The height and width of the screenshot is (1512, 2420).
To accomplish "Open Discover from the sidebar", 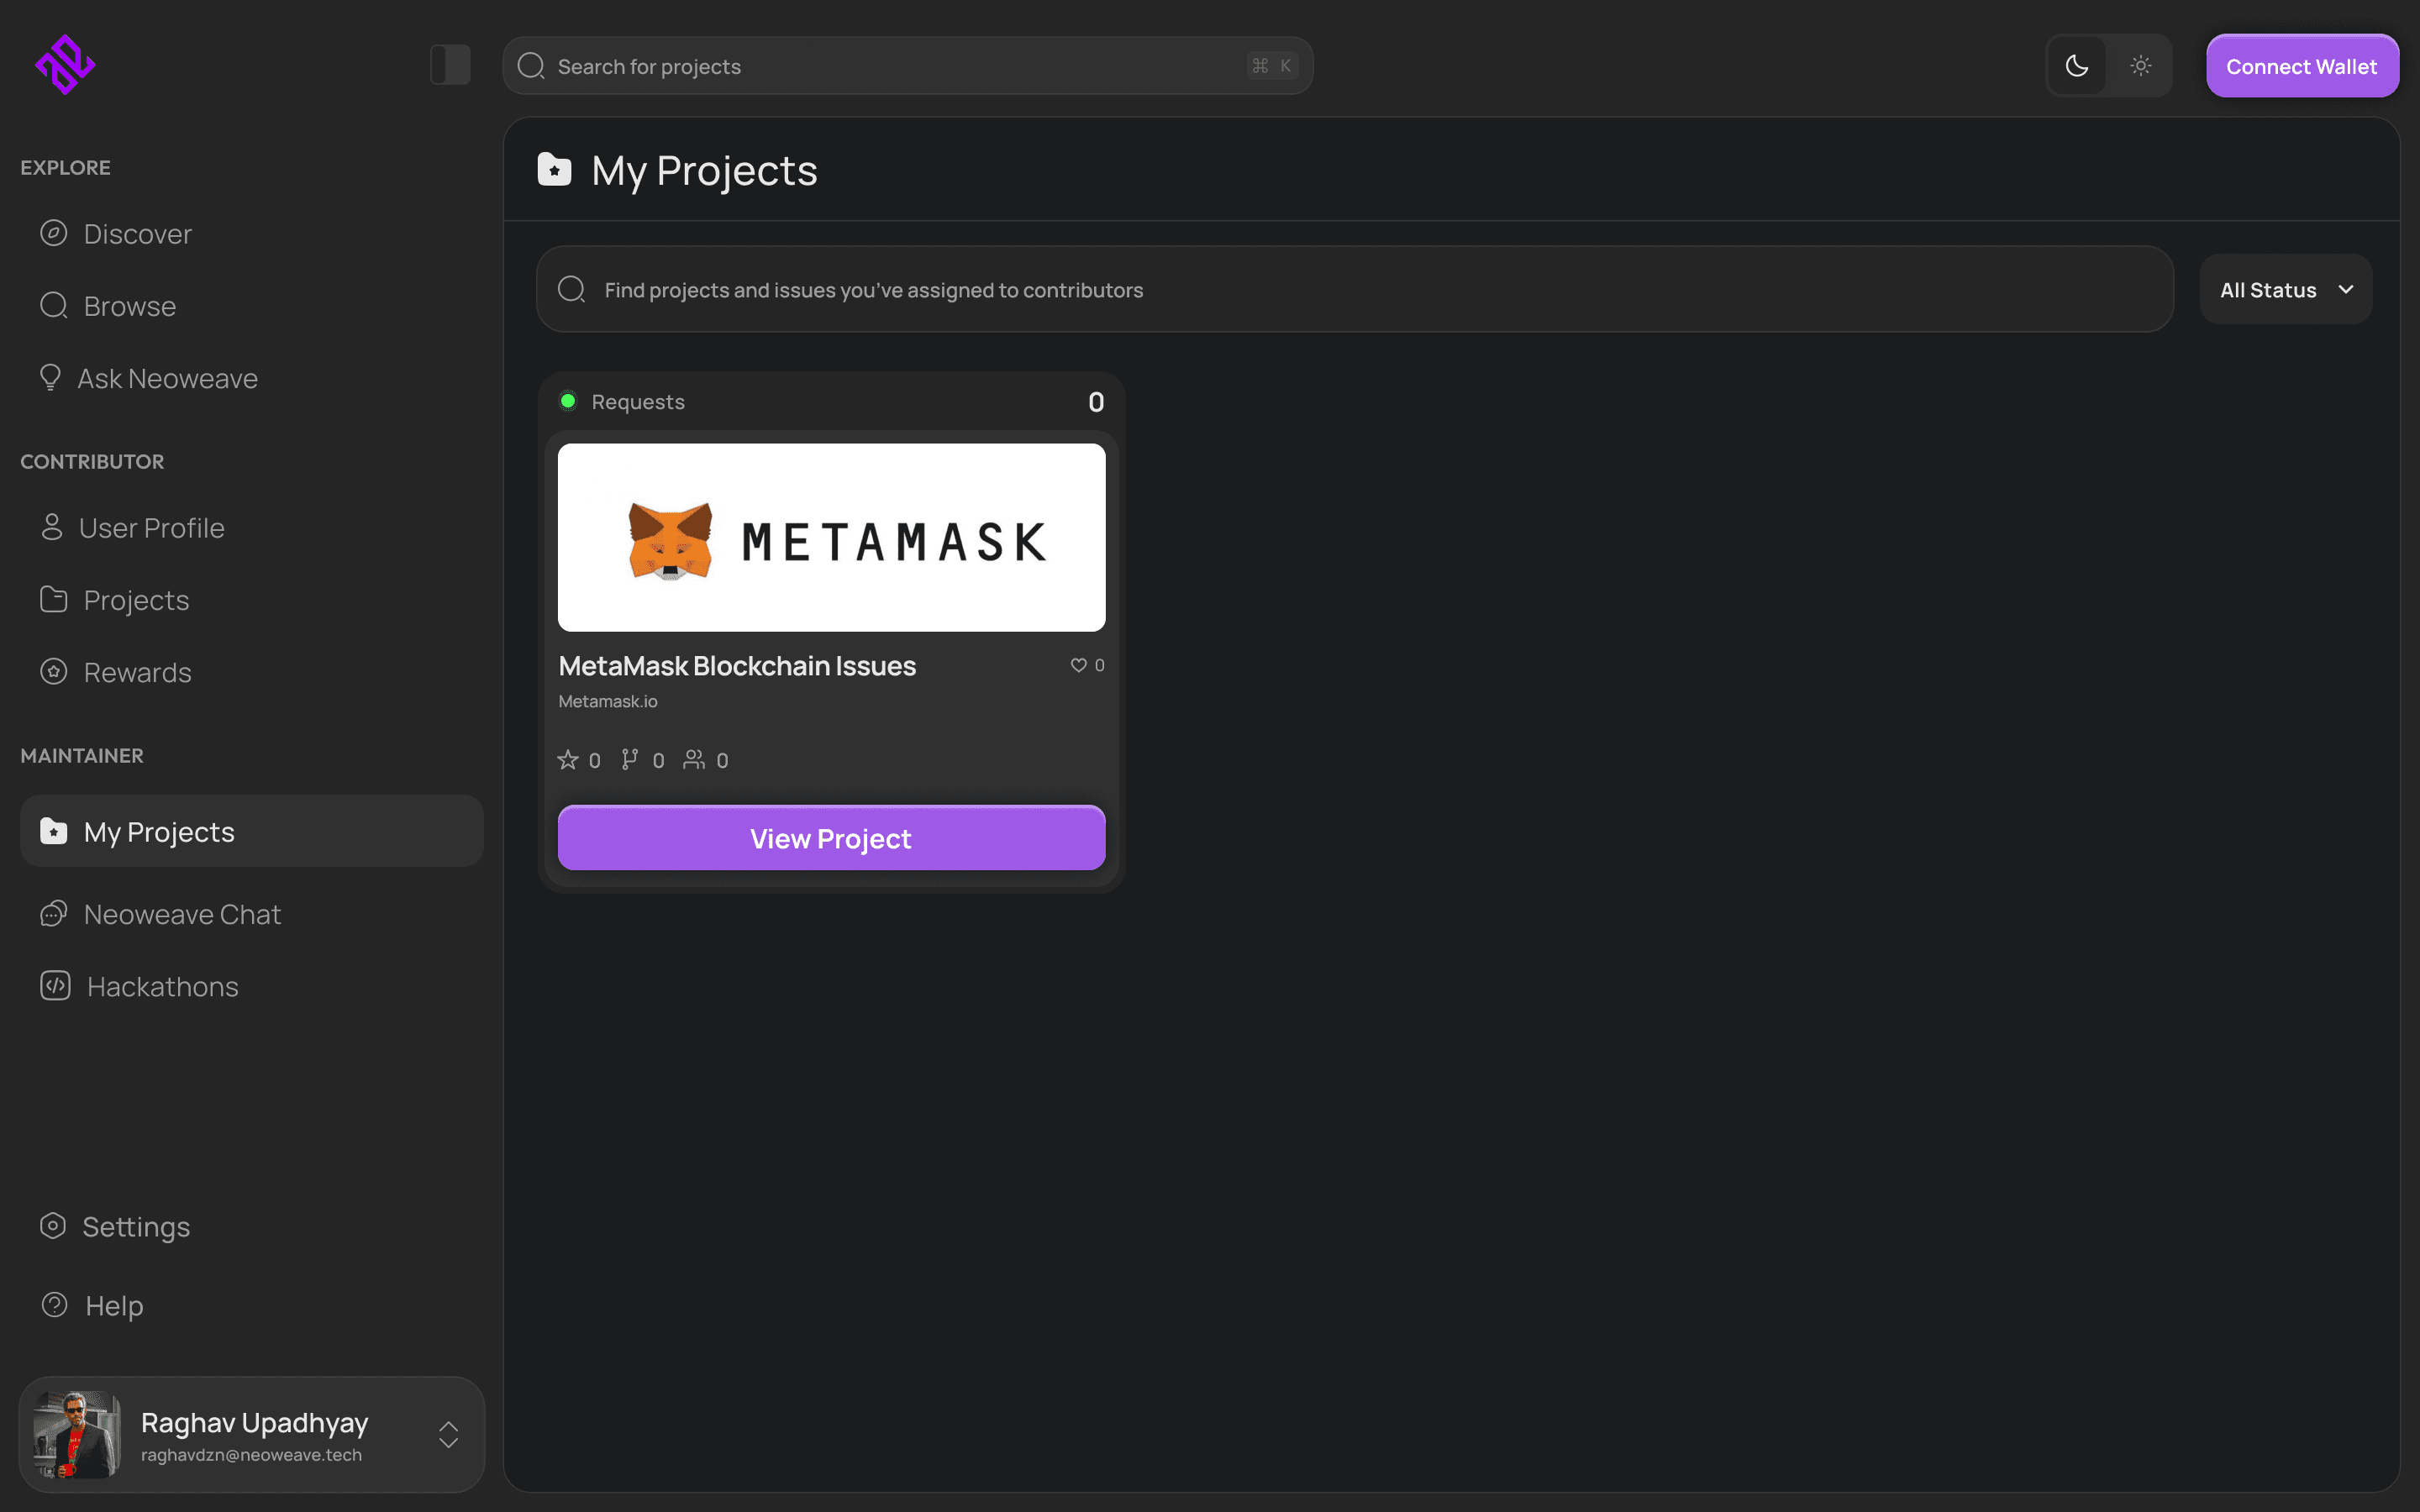I will pos(137,234).
